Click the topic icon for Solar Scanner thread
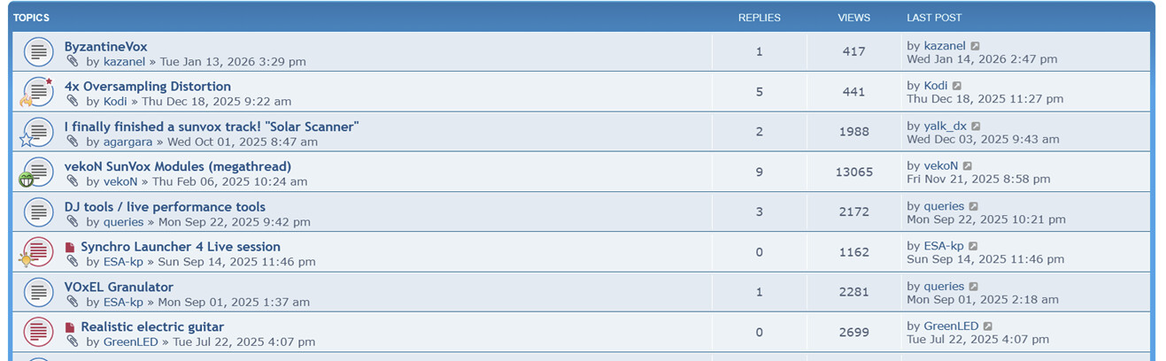Screen dimensions: 1166x361 (38, 133)
